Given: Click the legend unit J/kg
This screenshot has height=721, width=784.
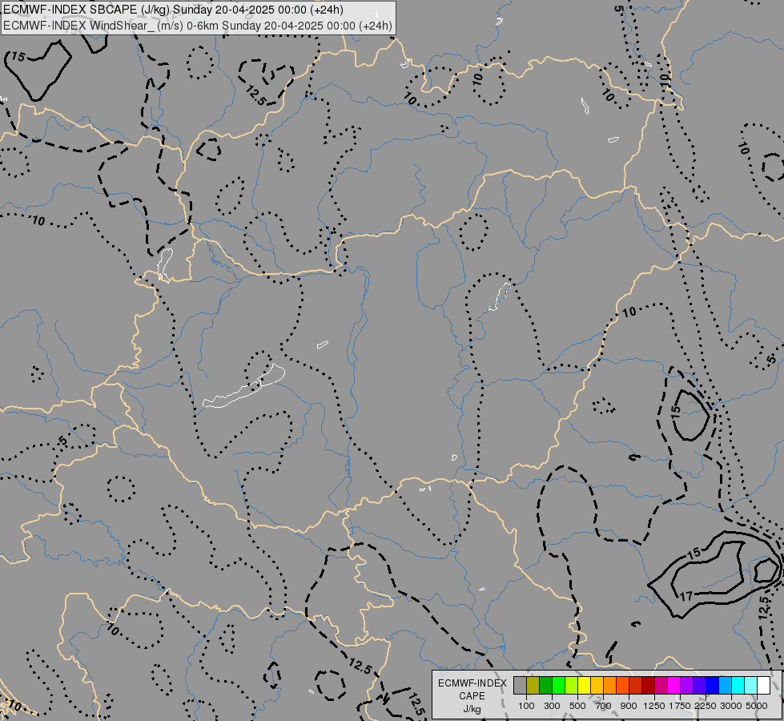Looking at the screenshot, I should coord(472,710).
